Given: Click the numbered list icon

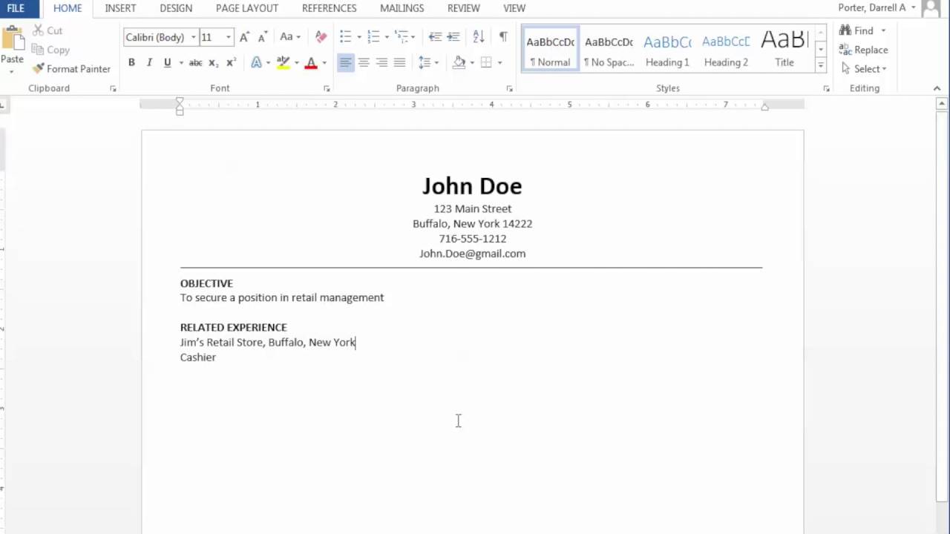Looking at the screenshot, I should 373,37.
